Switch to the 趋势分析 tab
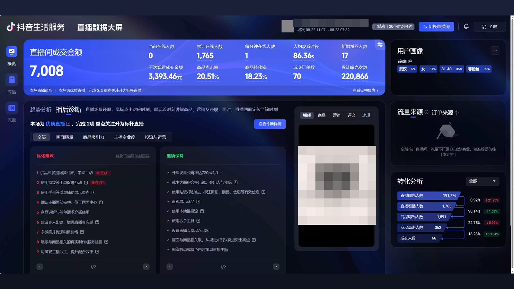The width and height of the screenshot is (514, 289). (41, 110)
